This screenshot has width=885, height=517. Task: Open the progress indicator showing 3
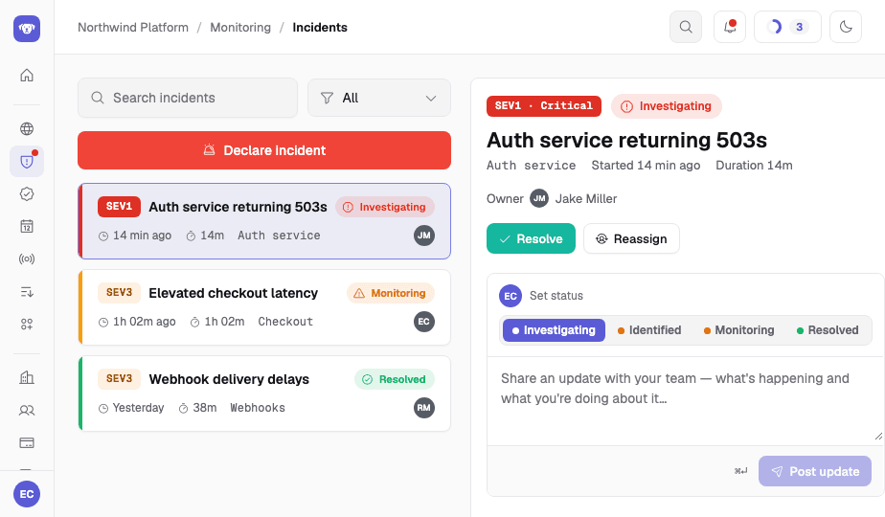click(787, 27)
